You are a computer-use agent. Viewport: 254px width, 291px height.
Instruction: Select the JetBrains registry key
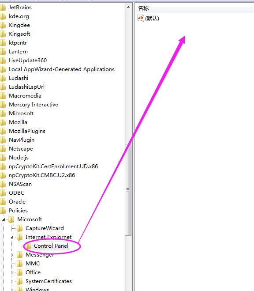coord(20,8)
